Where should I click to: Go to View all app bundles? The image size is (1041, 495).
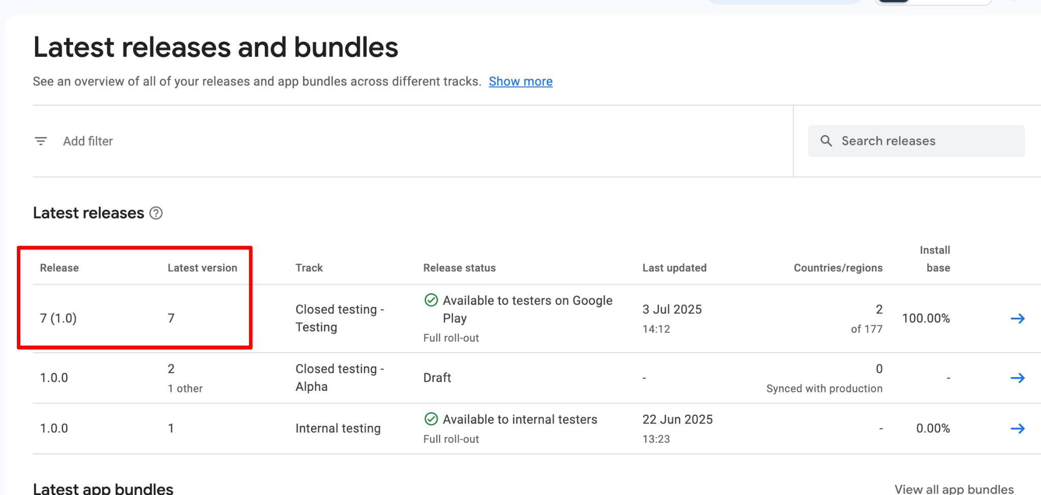coord(954,489)
